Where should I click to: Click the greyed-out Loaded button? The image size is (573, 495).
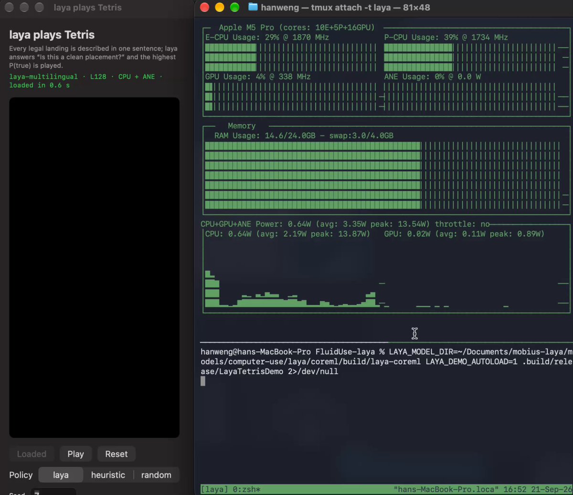[x=32, y=454]
